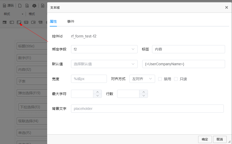Select the 属性 tab
232x144 pixels.
click(53, 21)
